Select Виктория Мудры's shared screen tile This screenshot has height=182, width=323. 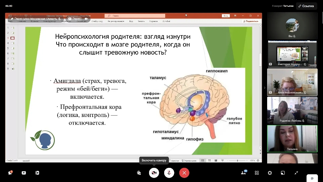[292, 53]
